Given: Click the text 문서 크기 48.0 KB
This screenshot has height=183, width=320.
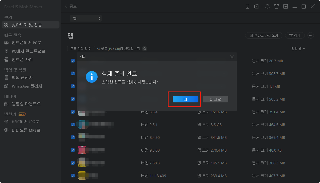Looking at the screenshot, I should click(x=267, y=150).
